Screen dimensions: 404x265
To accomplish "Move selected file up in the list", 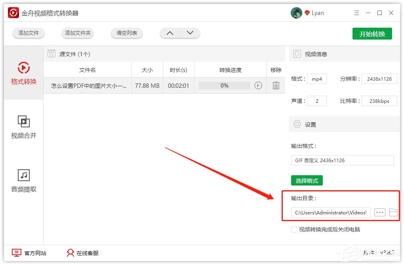I will (x=170, y=33).
